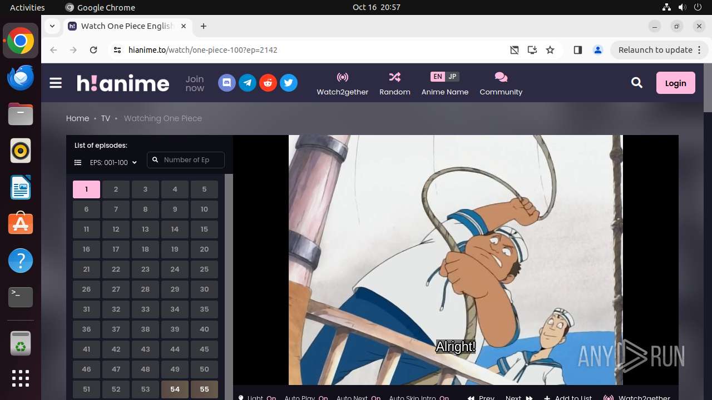This screenshot has width=712, height=400.
Task: Open the Community page
Action: [x=501, y=84]
